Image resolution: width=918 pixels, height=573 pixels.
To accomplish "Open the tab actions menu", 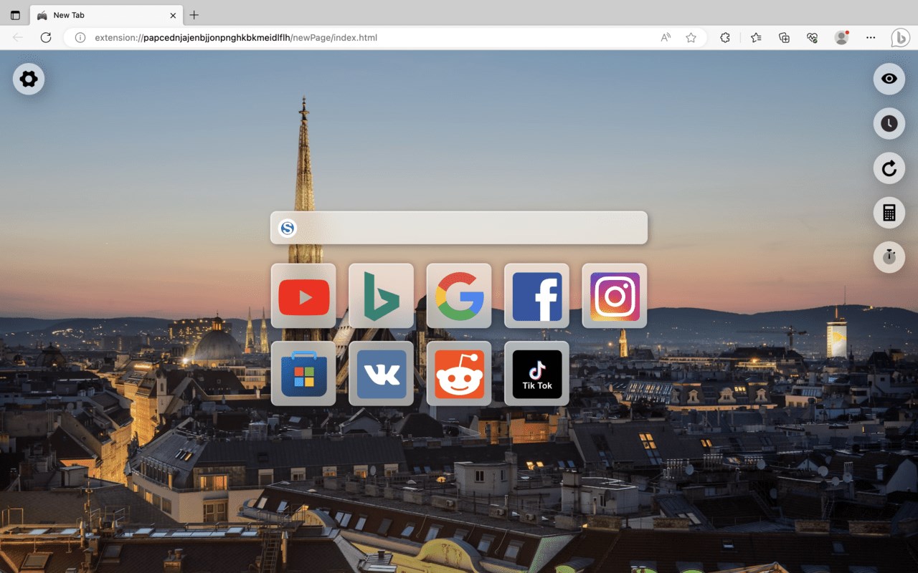I will [15, 15].
